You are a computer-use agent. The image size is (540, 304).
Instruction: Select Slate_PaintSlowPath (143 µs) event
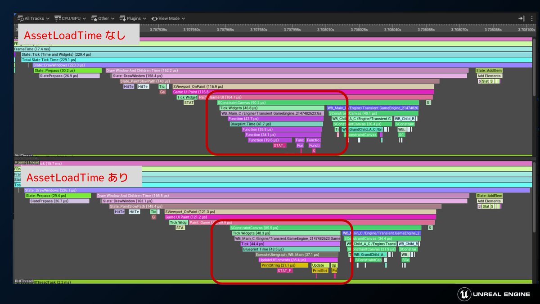coord(279,81)
